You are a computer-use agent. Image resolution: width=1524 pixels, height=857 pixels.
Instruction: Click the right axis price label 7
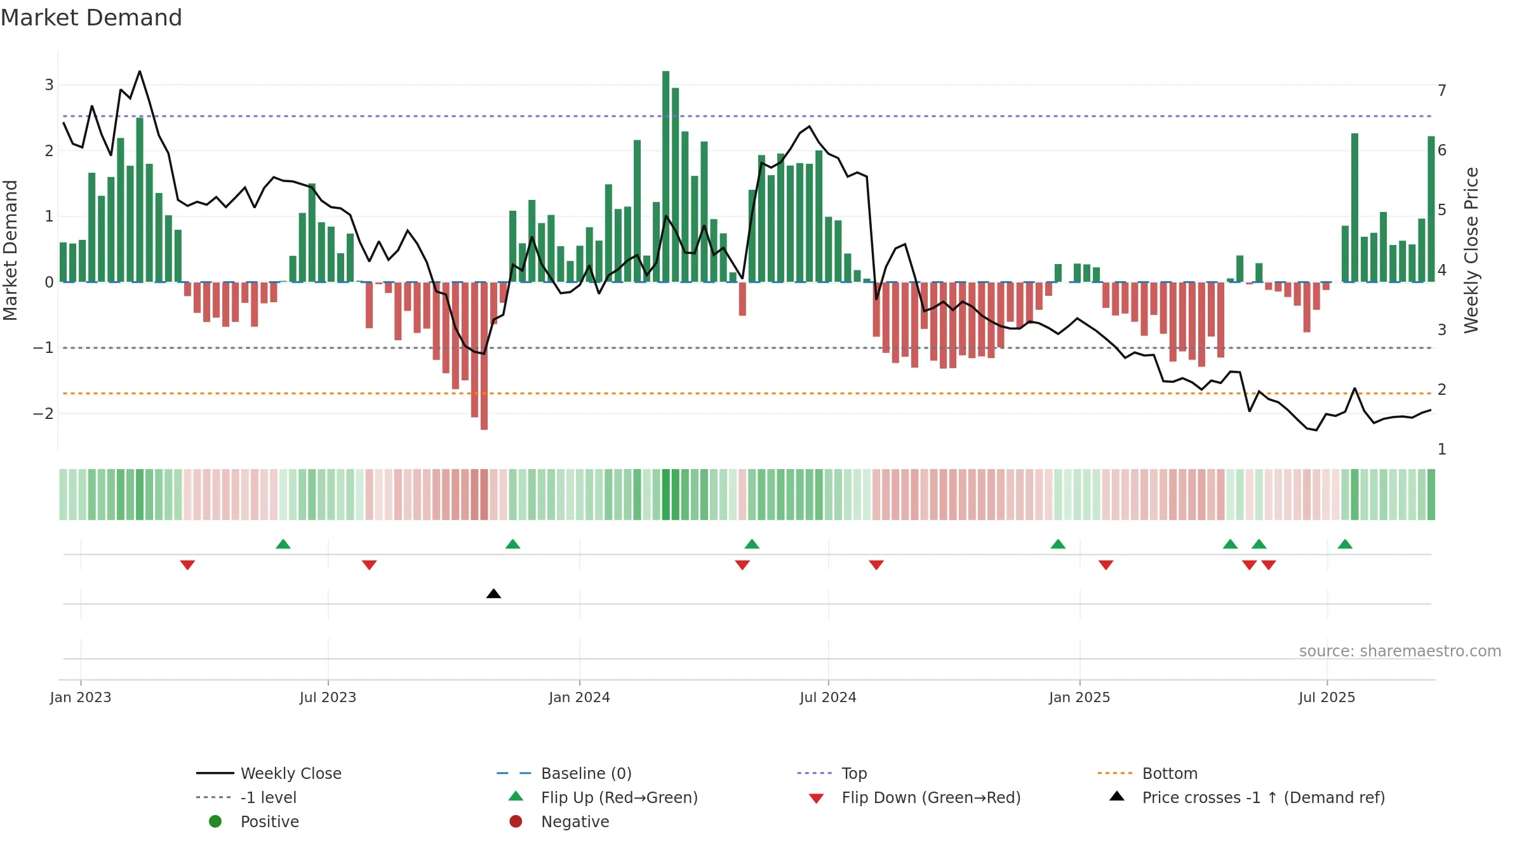click(1442, 91)
